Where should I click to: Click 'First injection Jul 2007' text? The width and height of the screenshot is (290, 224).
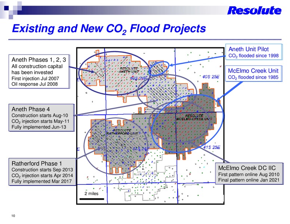click(x=35, y=78)
